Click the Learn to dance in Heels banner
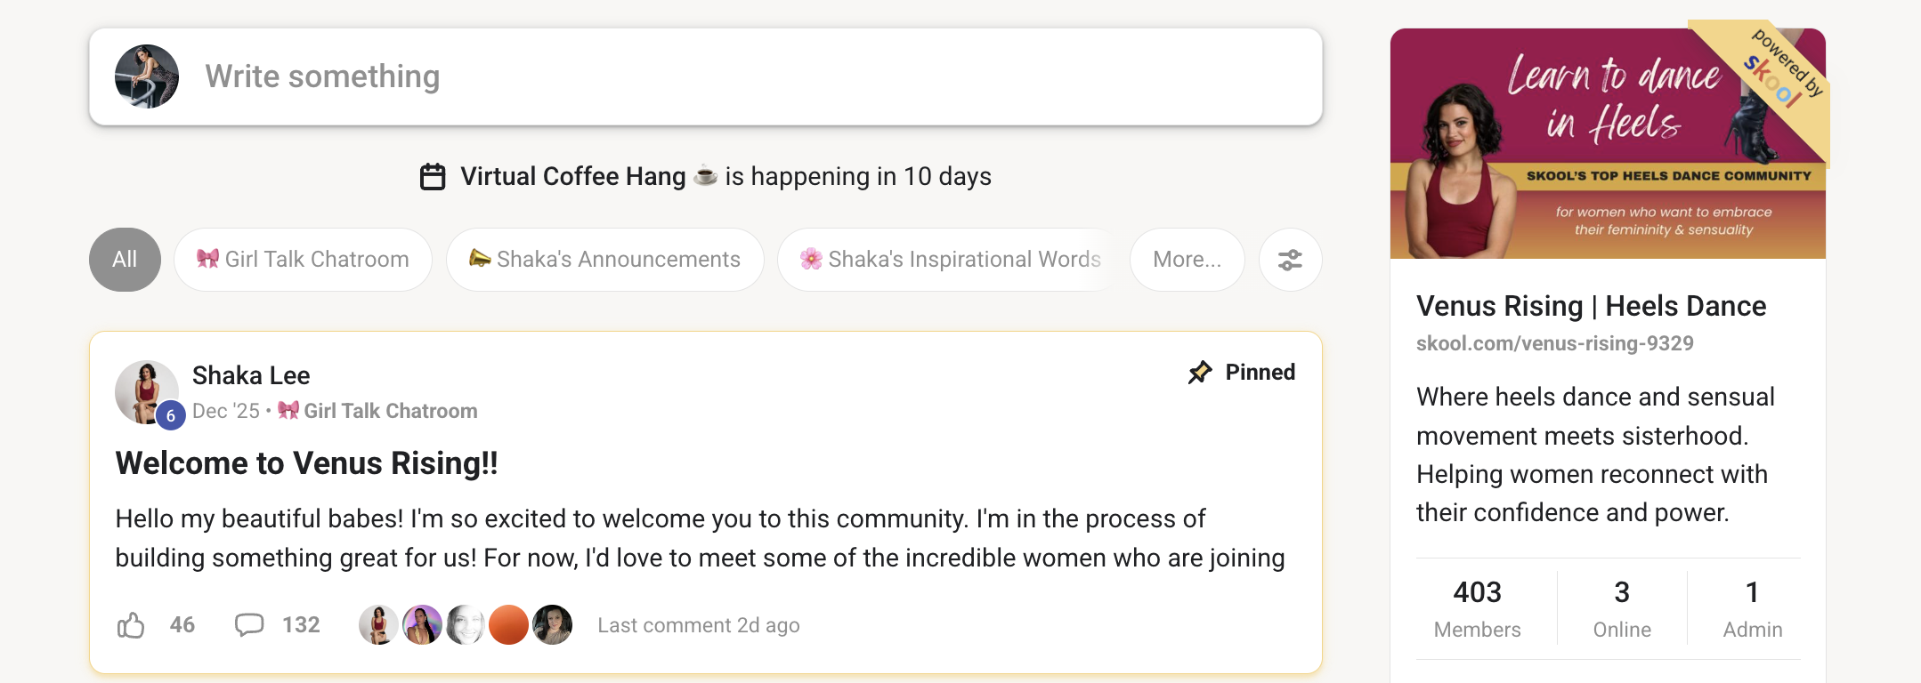The width and height of the screenshot is (1921, 683). (x=1608, y=143)
